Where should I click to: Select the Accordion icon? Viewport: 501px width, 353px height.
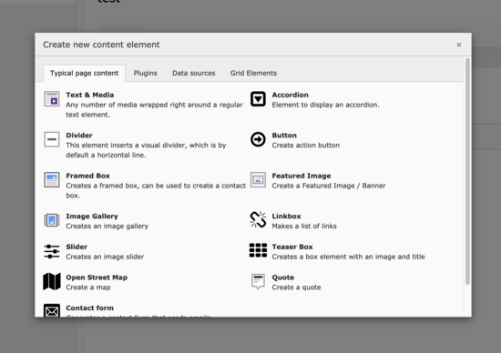click(258, 99)
